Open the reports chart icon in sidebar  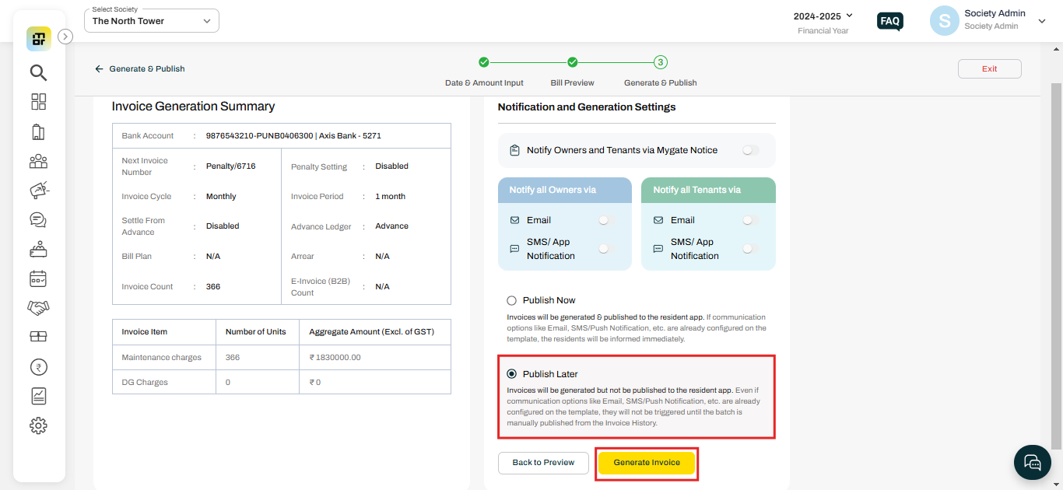pos(38,396)
